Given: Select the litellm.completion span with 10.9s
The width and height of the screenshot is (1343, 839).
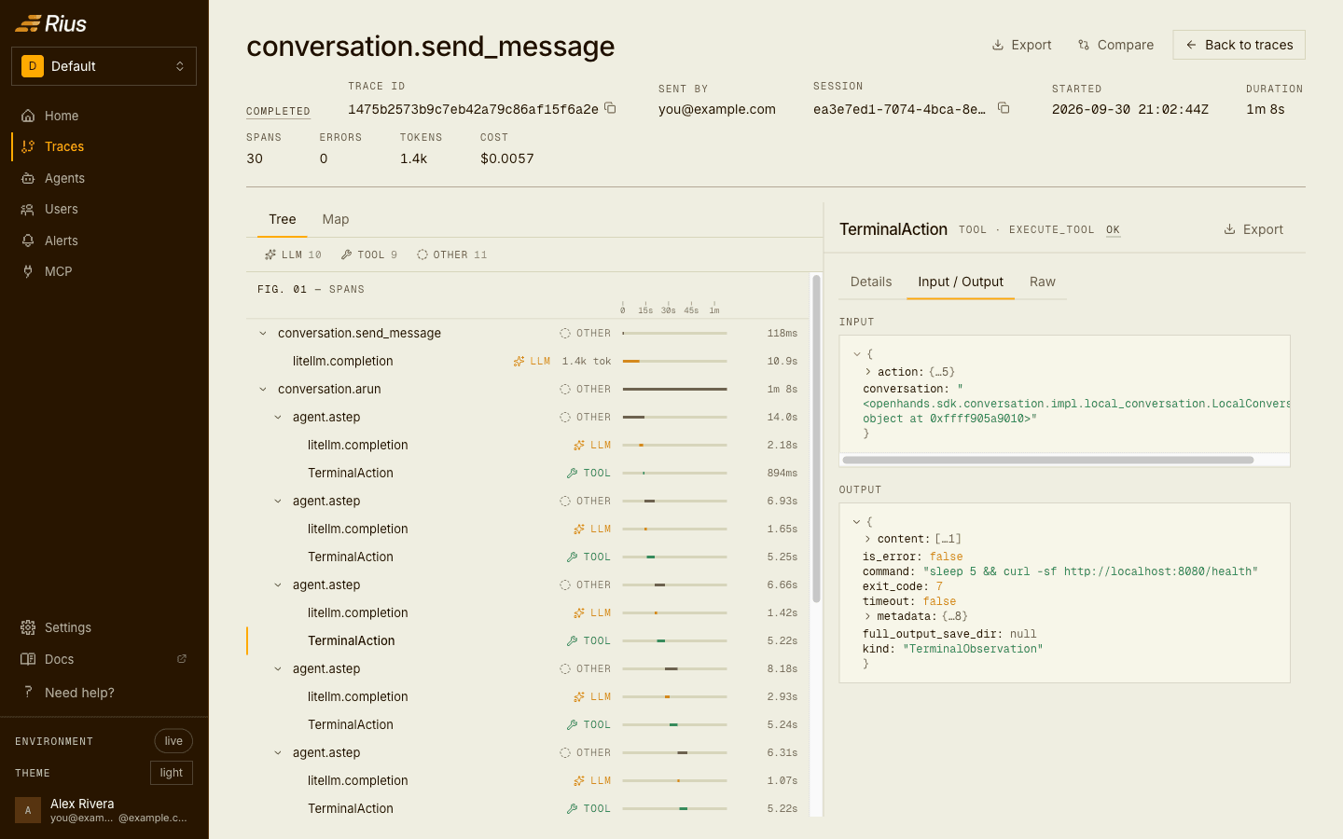Looking at the screenshot, I should 528,361.
